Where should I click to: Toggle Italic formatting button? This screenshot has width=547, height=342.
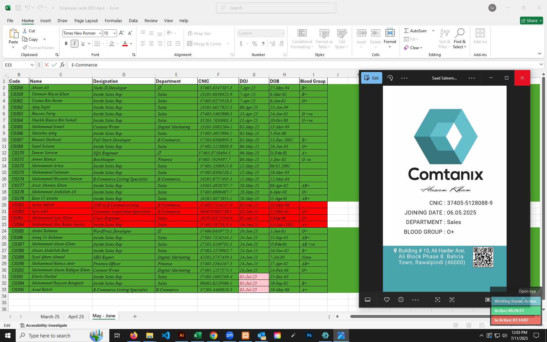75,44
